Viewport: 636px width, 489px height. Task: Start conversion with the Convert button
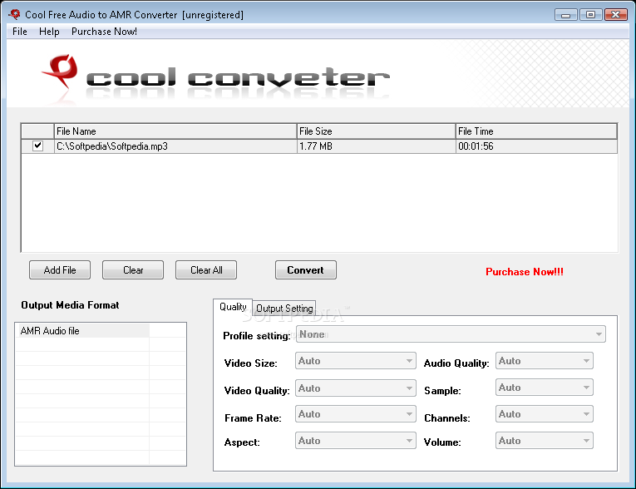pyautogui.click(x=305, y=269)
